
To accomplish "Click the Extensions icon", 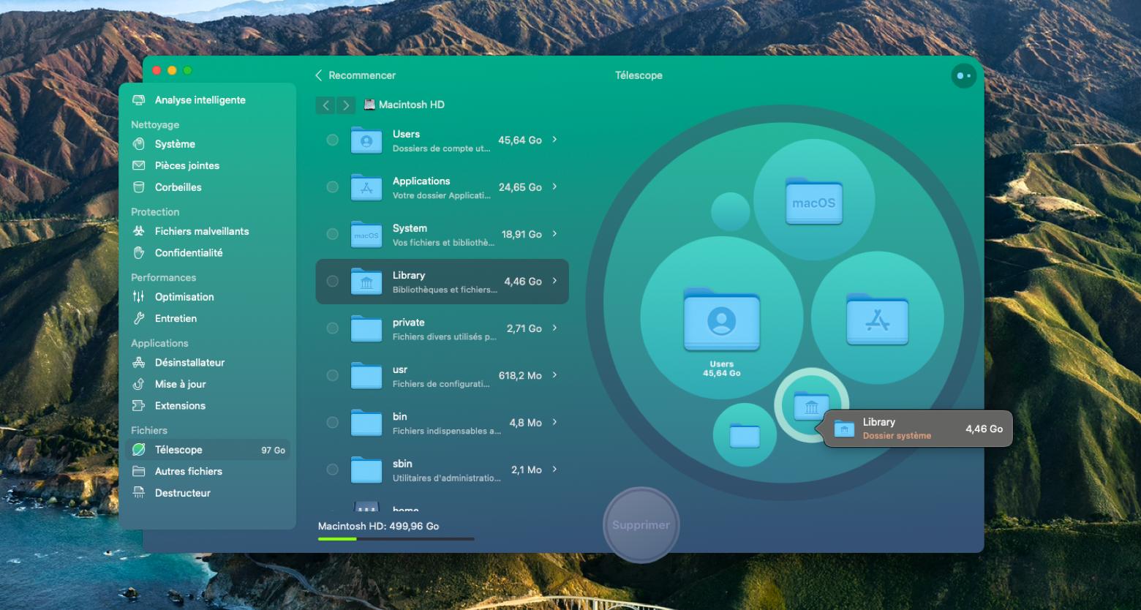I will click(x=138, y=405).
